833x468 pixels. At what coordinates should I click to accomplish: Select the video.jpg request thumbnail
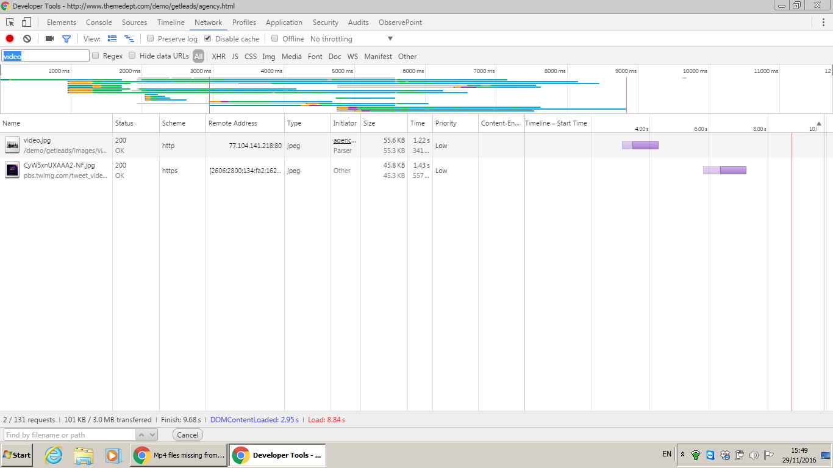point(12,145)
